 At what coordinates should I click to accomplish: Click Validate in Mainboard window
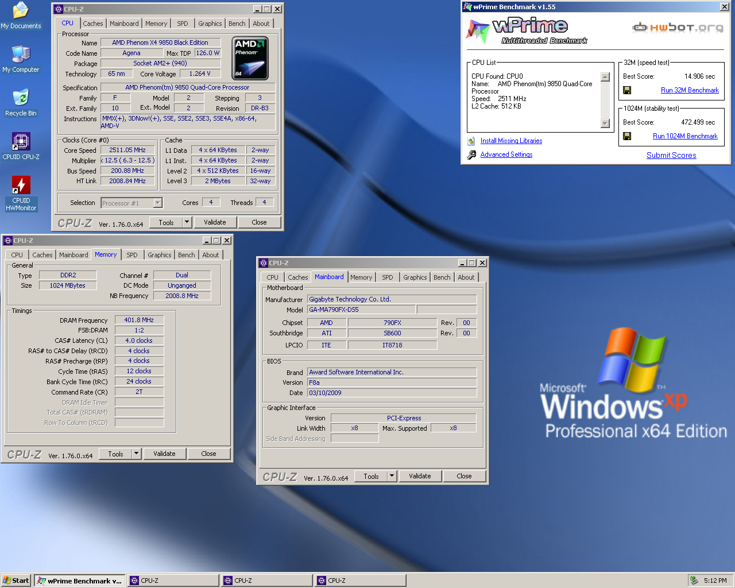point(420,476)
